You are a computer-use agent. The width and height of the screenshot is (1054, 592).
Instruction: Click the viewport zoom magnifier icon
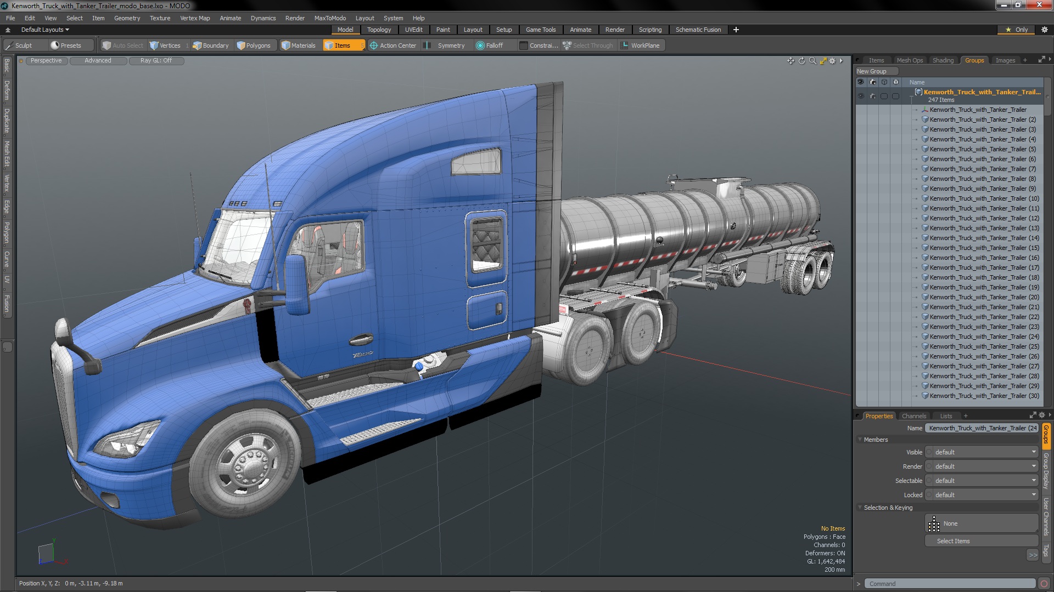(x=812, y=61)
